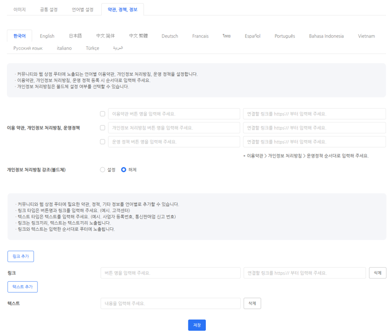
Task: Click the 링크 추가 button
Action: coord(21,257)
